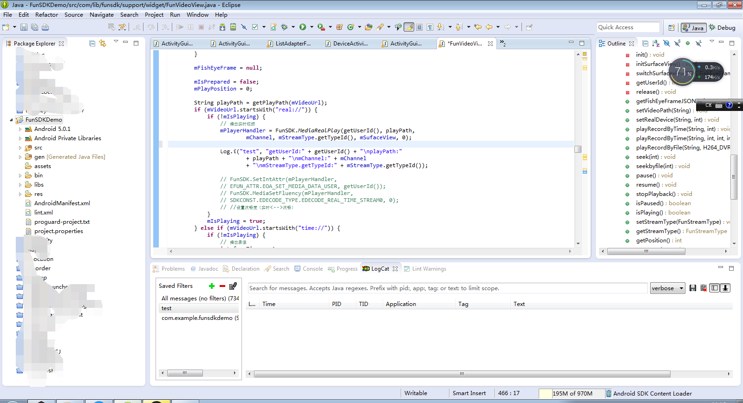This screenshot has height=403, width=743.
Task: Open the Refactor menu
Action: tap(46, 15)
